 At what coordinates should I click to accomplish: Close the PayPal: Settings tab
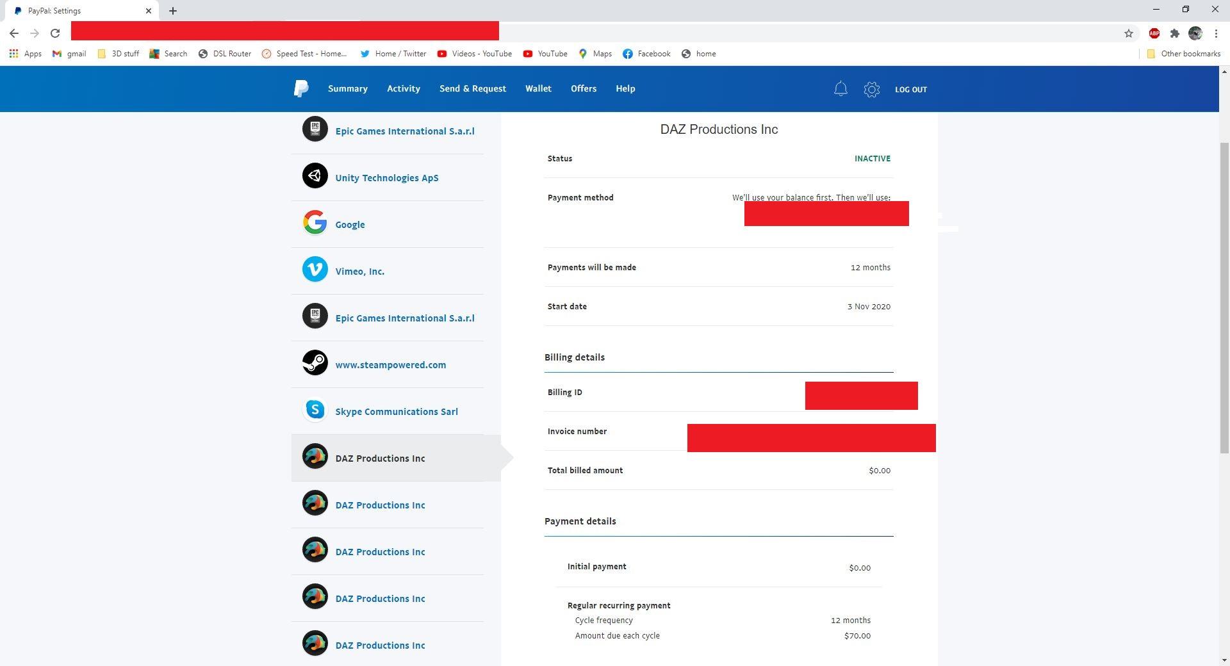149,11
